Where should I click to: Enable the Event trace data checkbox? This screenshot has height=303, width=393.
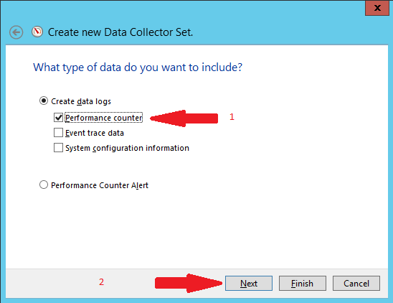pyautogui.click(x=58, y=133)
